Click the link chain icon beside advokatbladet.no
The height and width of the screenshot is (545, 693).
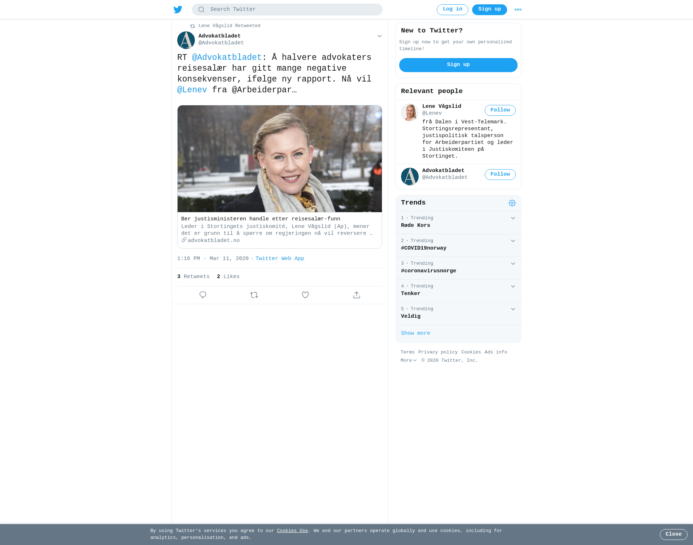pyautogui.click(x=184, y=240)
